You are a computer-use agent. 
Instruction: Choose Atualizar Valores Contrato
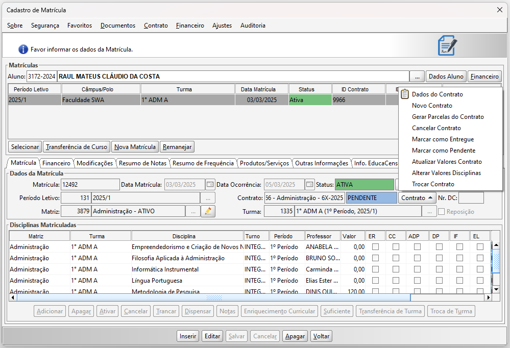450,162
